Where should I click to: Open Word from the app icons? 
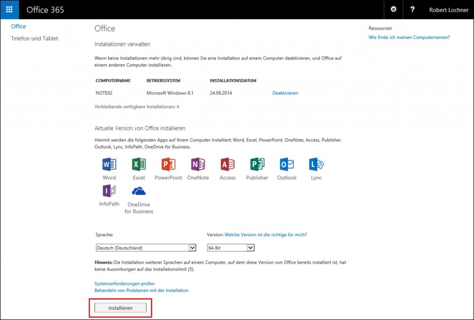(x=109, y=165)
